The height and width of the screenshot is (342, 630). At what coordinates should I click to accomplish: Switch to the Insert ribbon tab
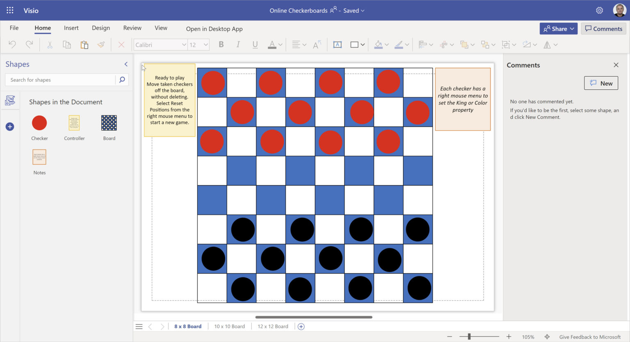(x=71, y=28)
